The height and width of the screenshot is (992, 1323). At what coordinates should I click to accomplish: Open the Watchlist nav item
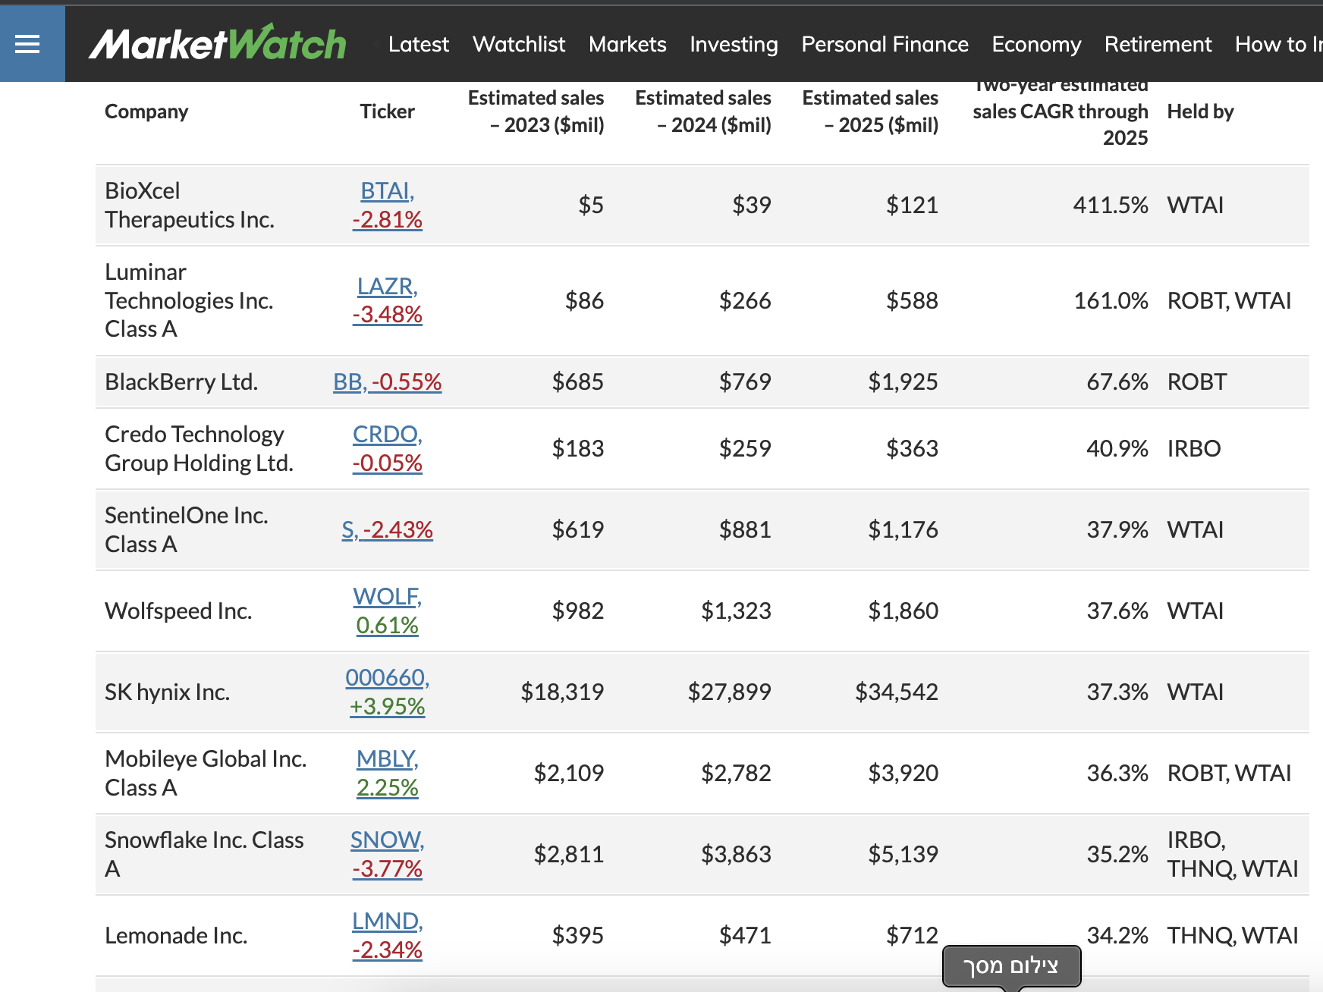click(x=519, y=44)
